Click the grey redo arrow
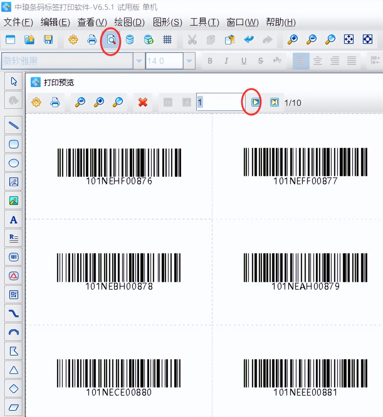This screenshot has width=383, height=417. 267,40
